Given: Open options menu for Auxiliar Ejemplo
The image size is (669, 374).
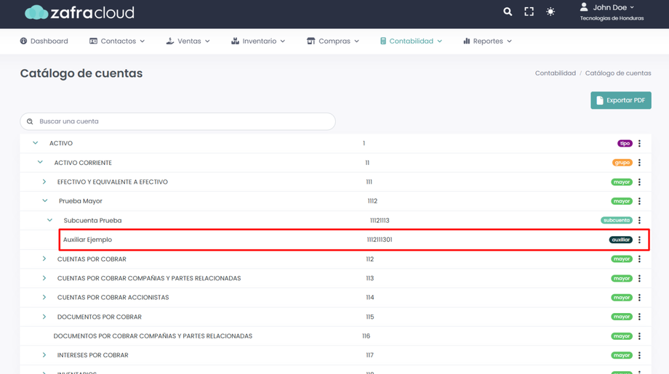Looking at the screenshot, I should click(x=640, y=240).
